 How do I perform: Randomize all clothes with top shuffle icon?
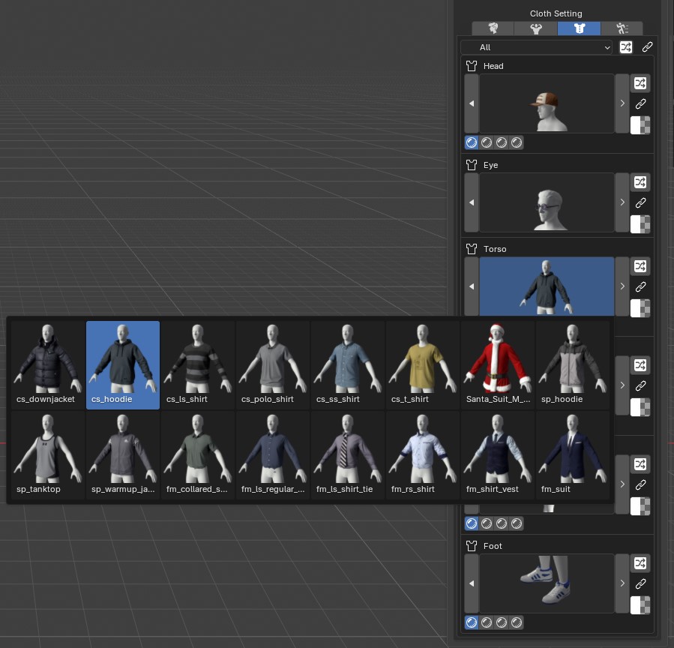click(626, 47)
